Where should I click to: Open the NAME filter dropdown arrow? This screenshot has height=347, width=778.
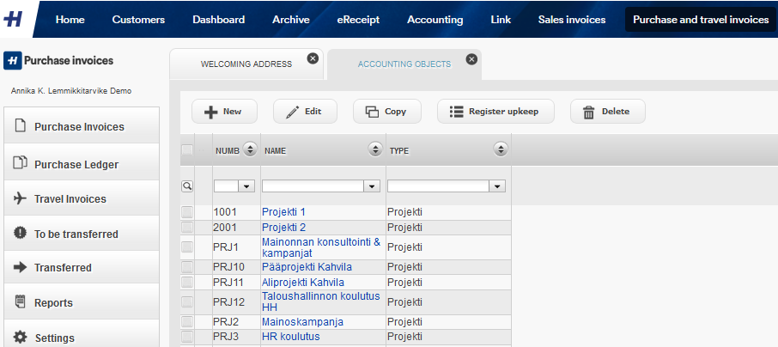(x=372, y=186)
